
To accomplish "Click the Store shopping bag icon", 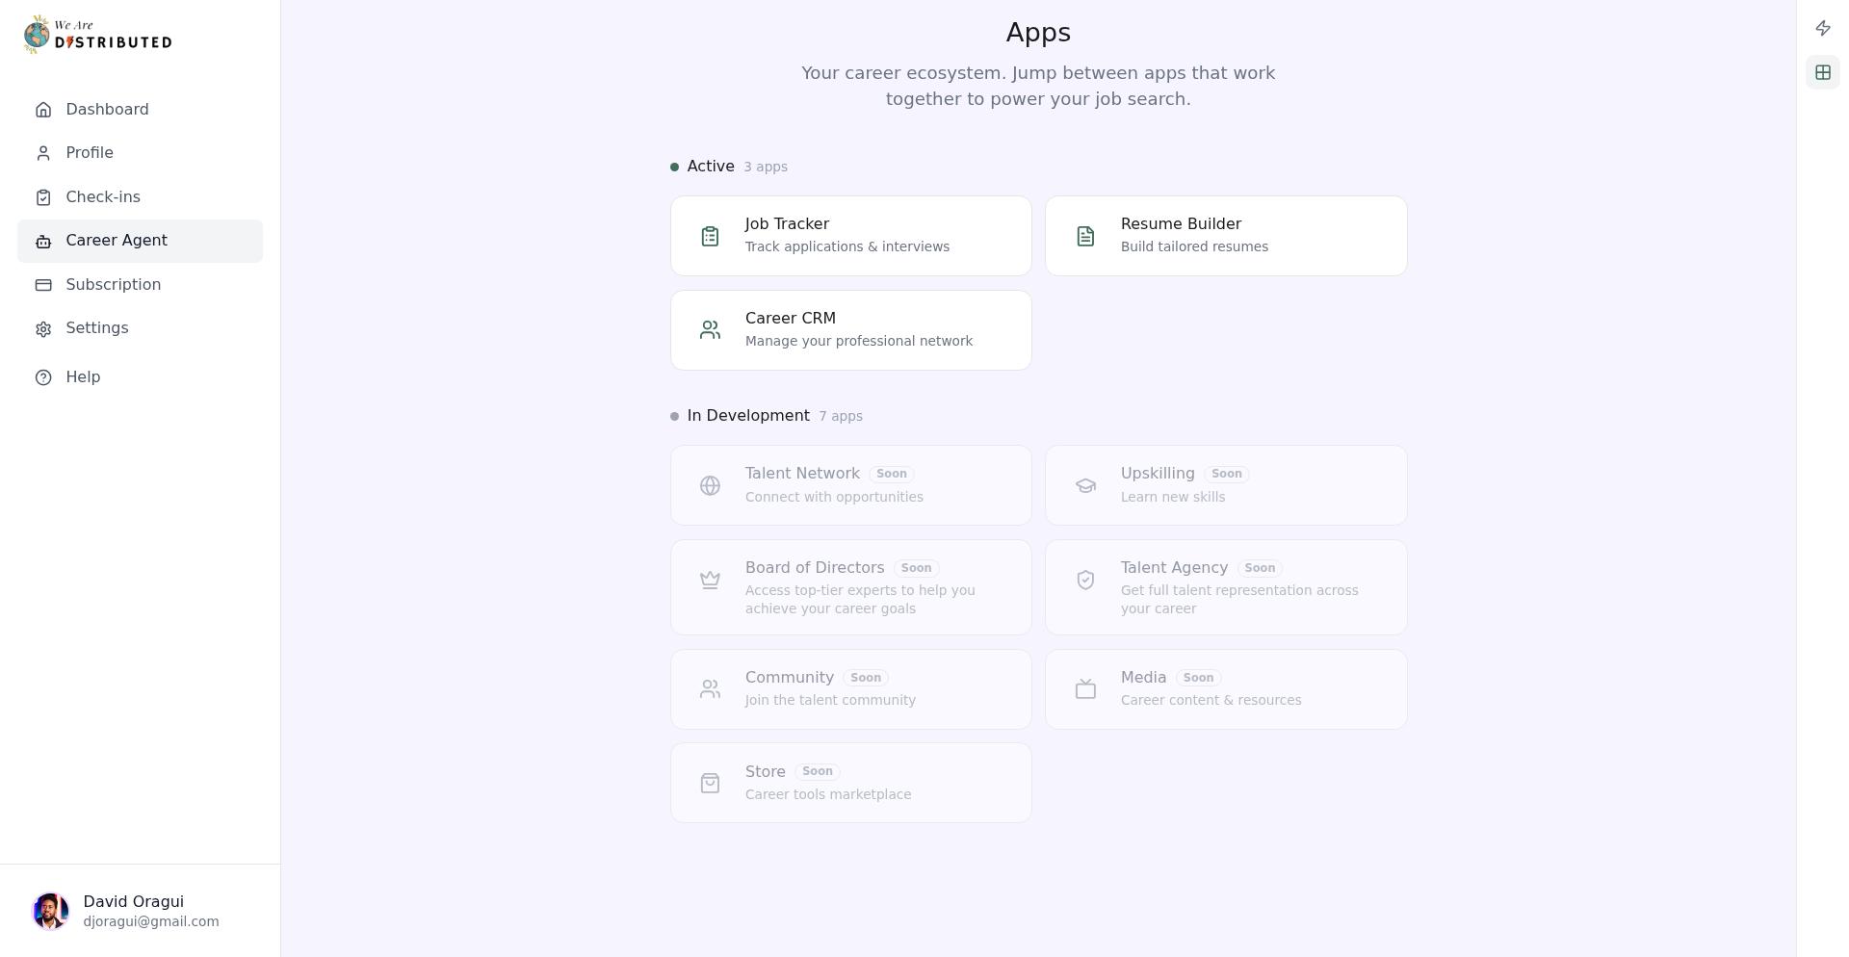I will [x=710, y=783].
